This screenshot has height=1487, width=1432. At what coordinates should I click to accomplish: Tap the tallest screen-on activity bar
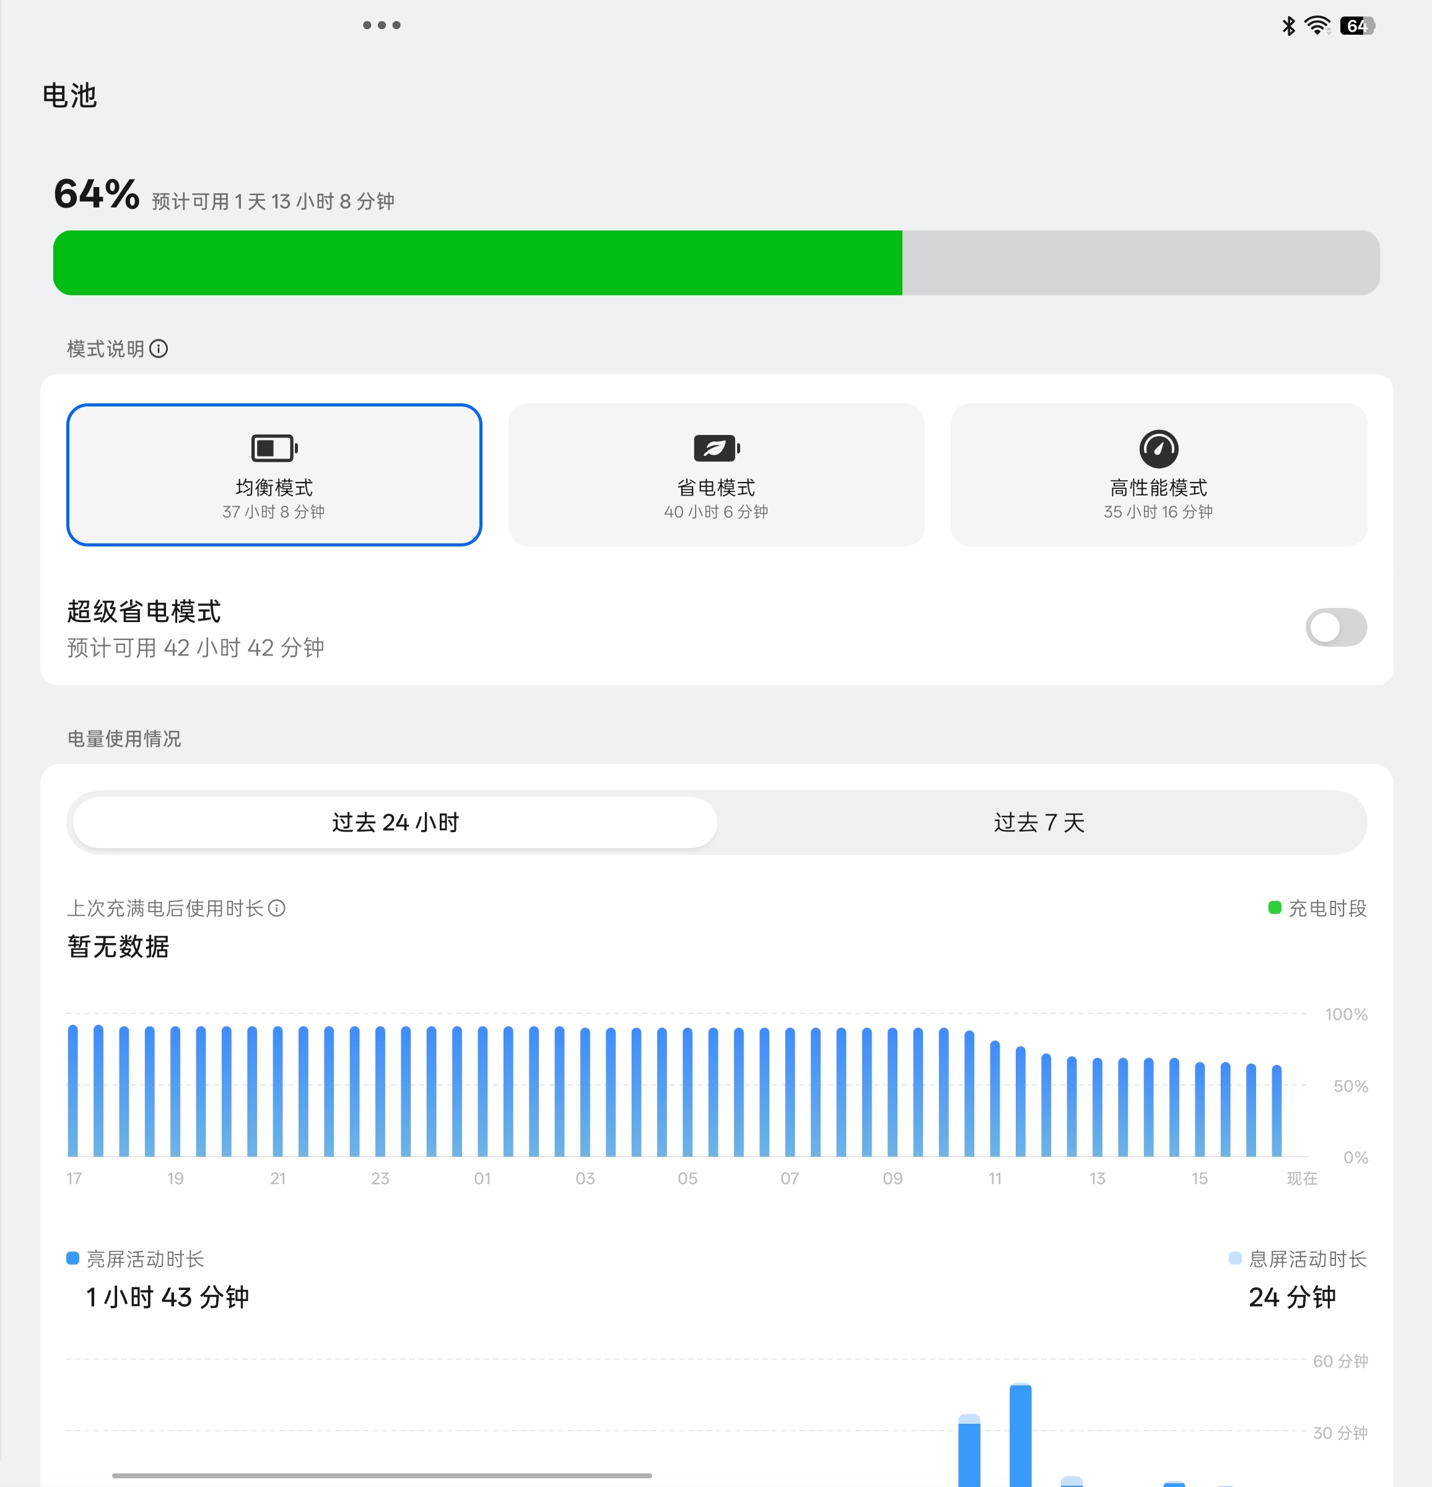pos(1020,1434)
